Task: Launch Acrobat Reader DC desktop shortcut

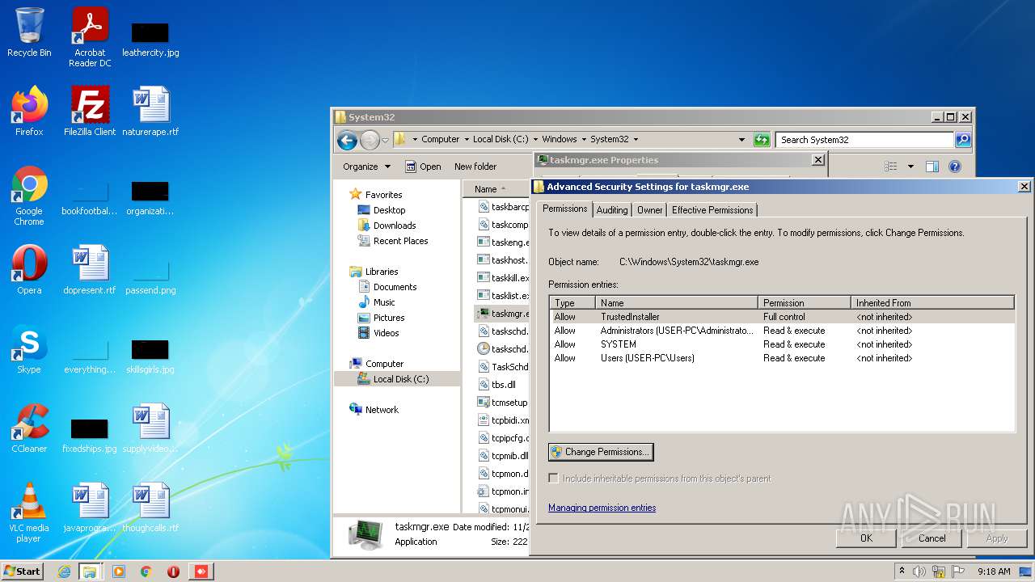Action: coord(90,36)
